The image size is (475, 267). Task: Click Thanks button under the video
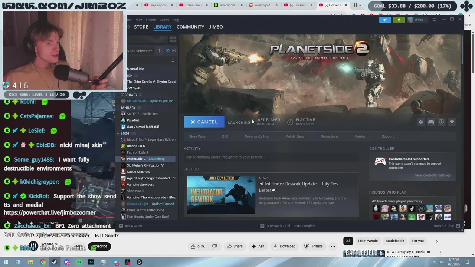pyautogui.click(x=314, y=246)
